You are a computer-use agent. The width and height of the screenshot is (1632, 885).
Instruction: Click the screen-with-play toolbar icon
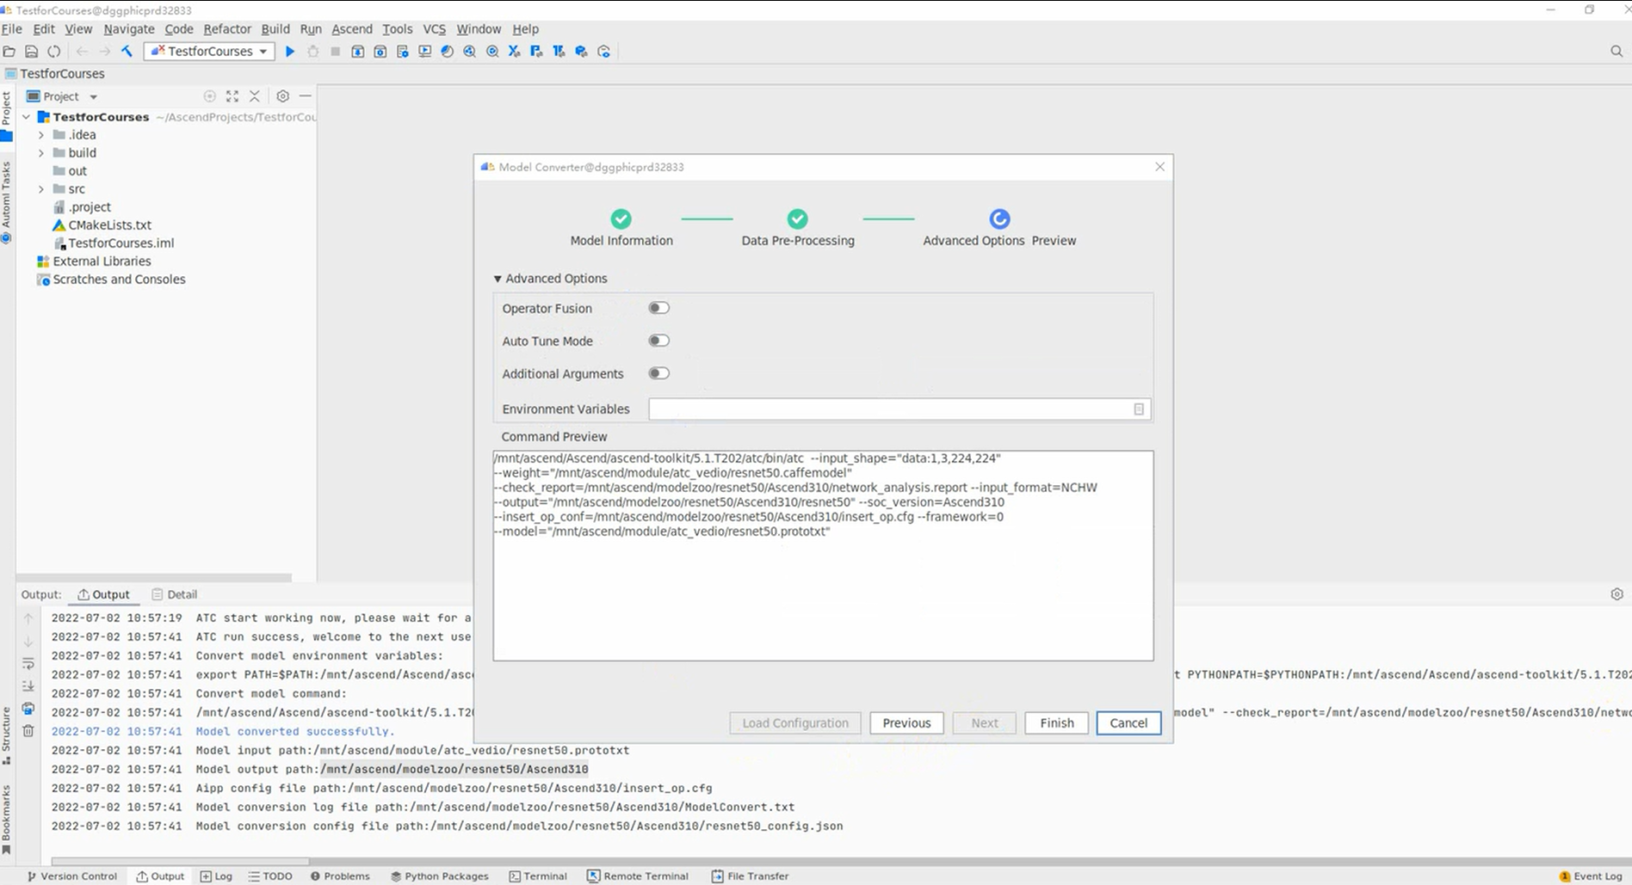tap(424, 52)
